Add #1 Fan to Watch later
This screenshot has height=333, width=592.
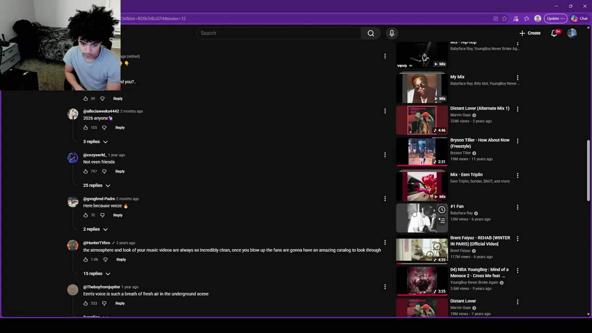tap(442, 210)
